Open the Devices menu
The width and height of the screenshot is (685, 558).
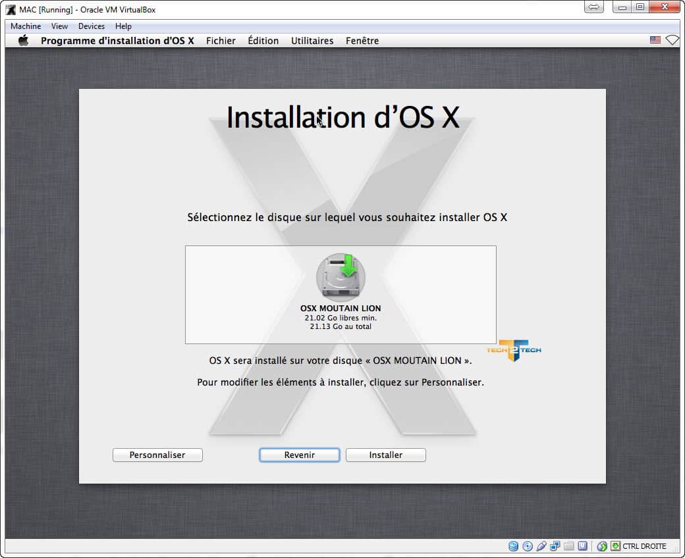(92, 26)
